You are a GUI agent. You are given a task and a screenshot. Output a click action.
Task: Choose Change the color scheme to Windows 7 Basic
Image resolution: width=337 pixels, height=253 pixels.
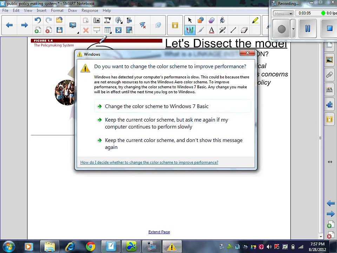(x=173, y=106)
